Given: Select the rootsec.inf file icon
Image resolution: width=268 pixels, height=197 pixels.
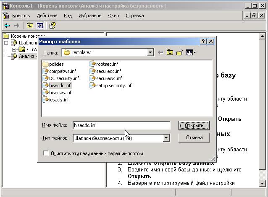Looking at the screenshot, I should tap(93, 64).
